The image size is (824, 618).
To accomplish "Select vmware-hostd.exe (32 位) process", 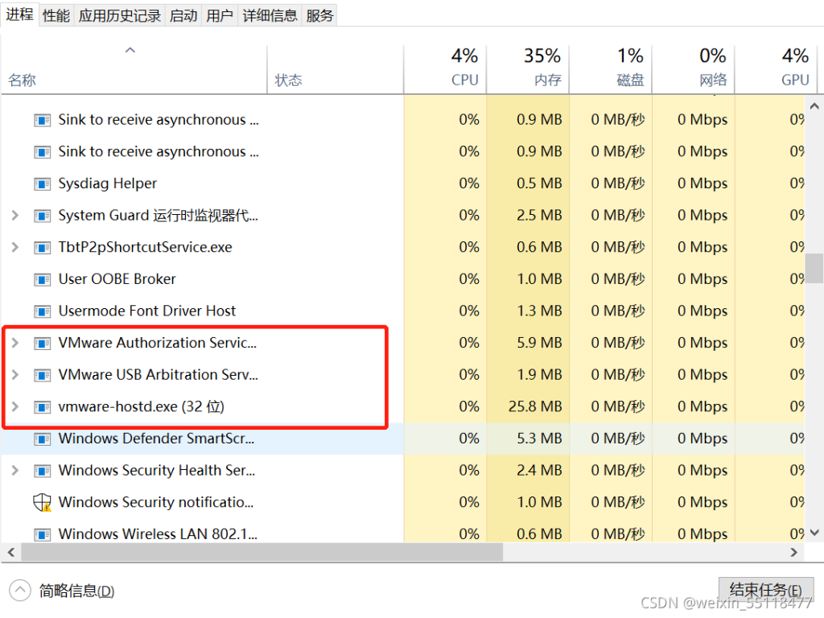I will coord(403,407).
